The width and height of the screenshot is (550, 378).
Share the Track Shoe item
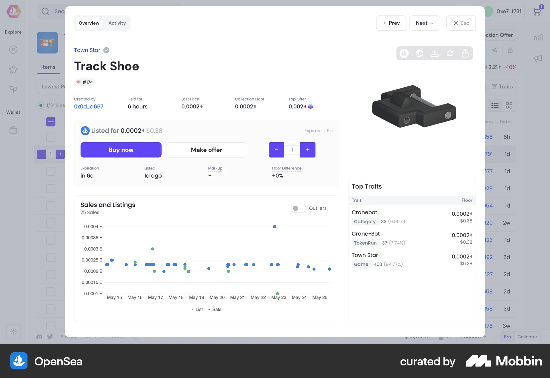click(x=465, y=53)
